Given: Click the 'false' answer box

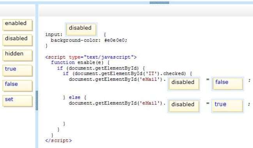Looking at the screenshot, I should point(228,84).
